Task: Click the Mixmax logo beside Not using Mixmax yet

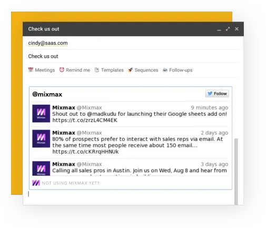Action: click(x=36, y=183)
